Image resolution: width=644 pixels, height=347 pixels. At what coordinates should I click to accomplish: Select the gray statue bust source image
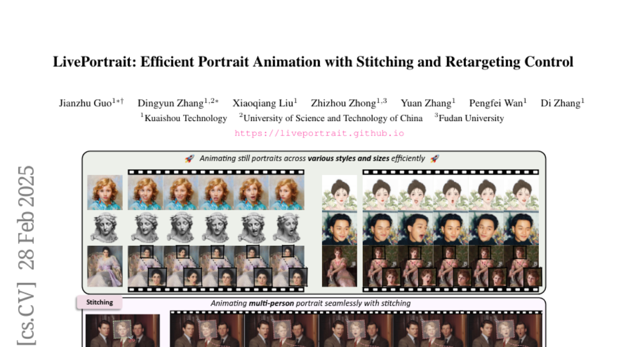[105, 228]
